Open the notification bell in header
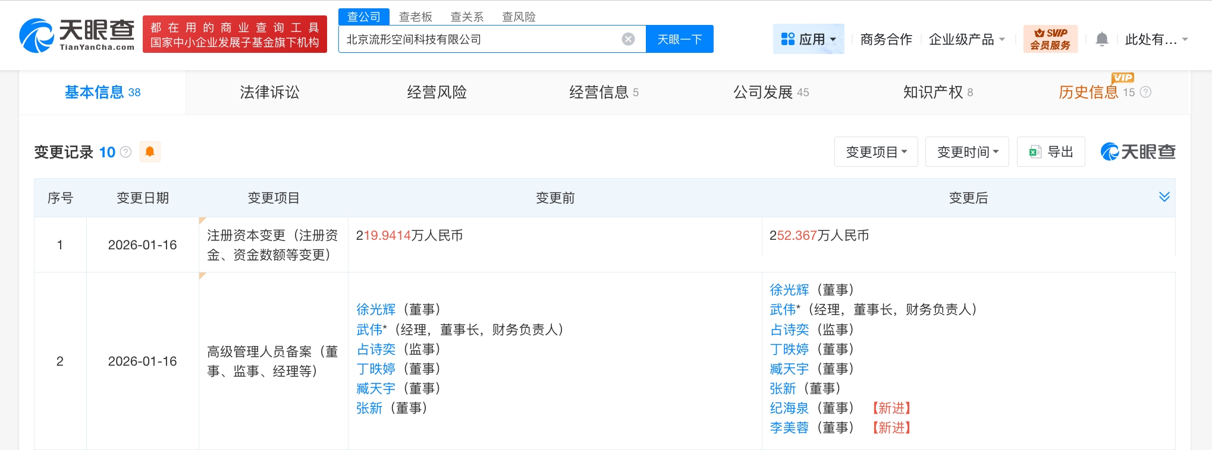 pyautogui.click(x=1101, y=40)
